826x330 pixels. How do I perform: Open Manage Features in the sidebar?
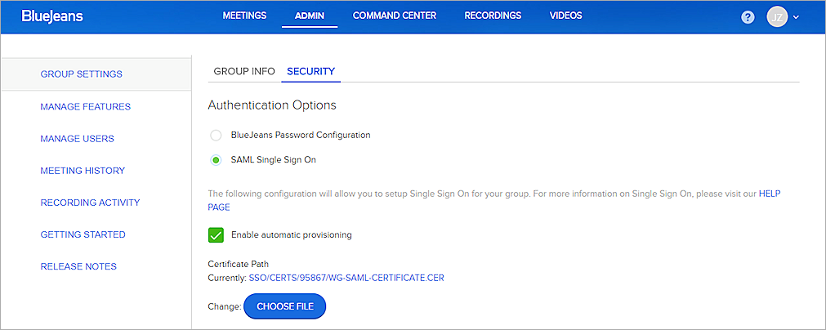coord(85,106)
